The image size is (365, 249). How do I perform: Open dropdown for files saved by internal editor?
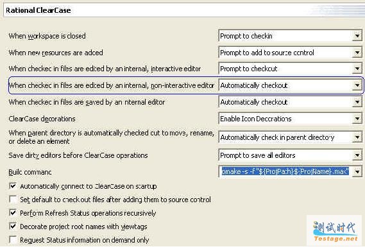(291, 102)
